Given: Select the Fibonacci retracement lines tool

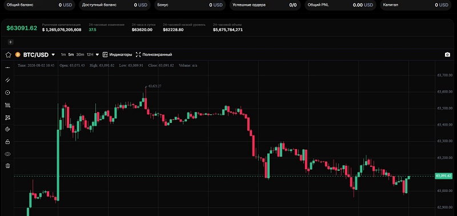Looking at the screenshot, I should 7,105.
